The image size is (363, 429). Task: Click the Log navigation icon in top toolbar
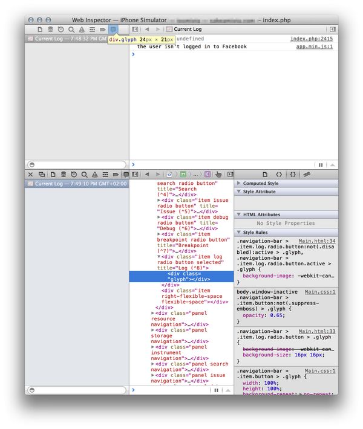tap(113, 29)
